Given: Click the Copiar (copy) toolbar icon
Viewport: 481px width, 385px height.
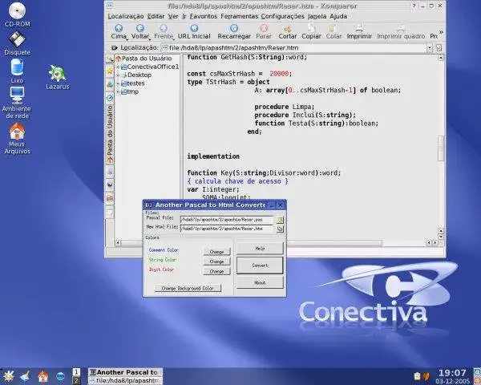Looking at the screenshot, I should [x=311, y=28].
